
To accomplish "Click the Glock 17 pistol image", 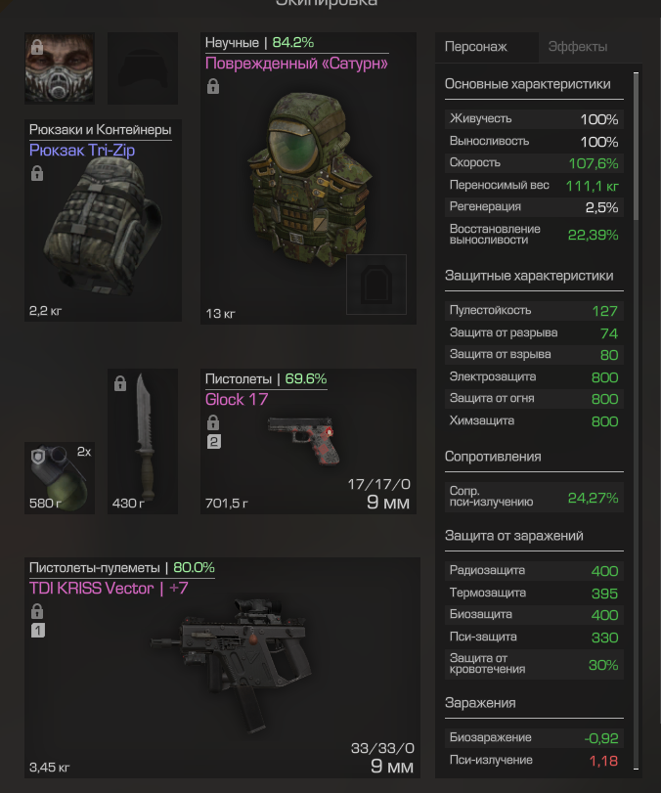I will 301,438.
